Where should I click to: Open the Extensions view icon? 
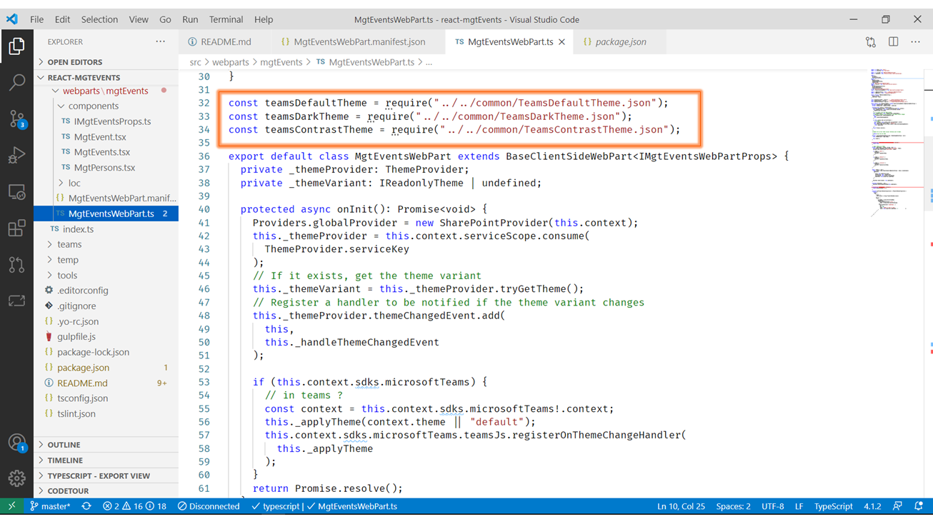(x=16, y=228)
